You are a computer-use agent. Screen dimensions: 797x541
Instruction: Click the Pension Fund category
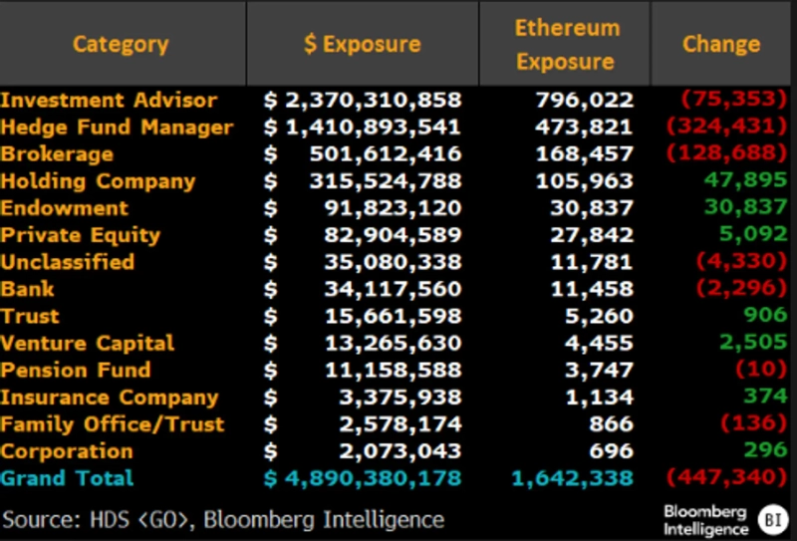[76, 370]
